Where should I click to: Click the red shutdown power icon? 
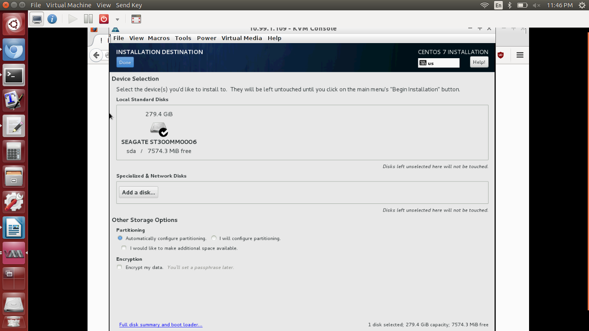(103, 19)
